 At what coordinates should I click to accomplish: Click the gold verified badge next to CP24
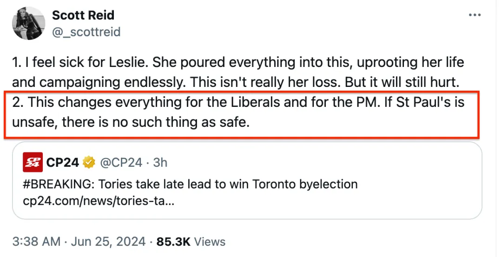tap(88, 162)
